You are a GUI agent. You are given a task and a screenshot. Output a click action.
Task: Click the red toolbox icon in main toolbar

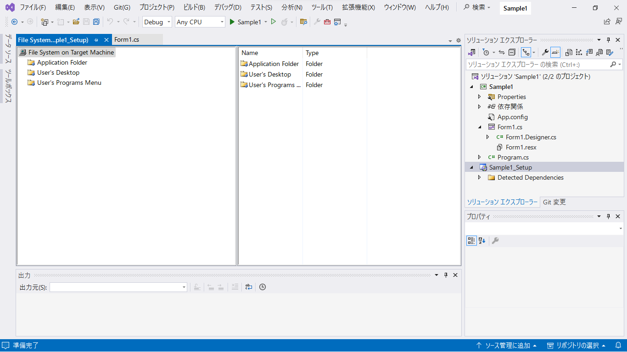click(x=327, y=22)
